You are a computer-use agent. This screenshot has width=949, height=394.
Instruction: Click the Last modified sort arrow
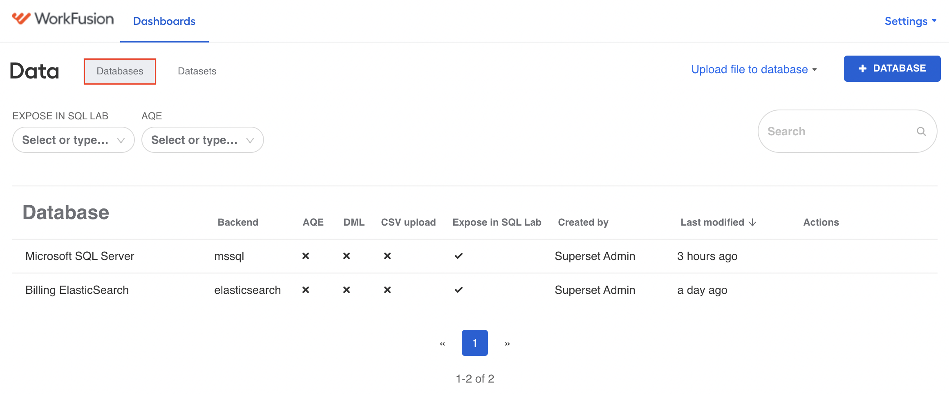click(x=752, y=222)
